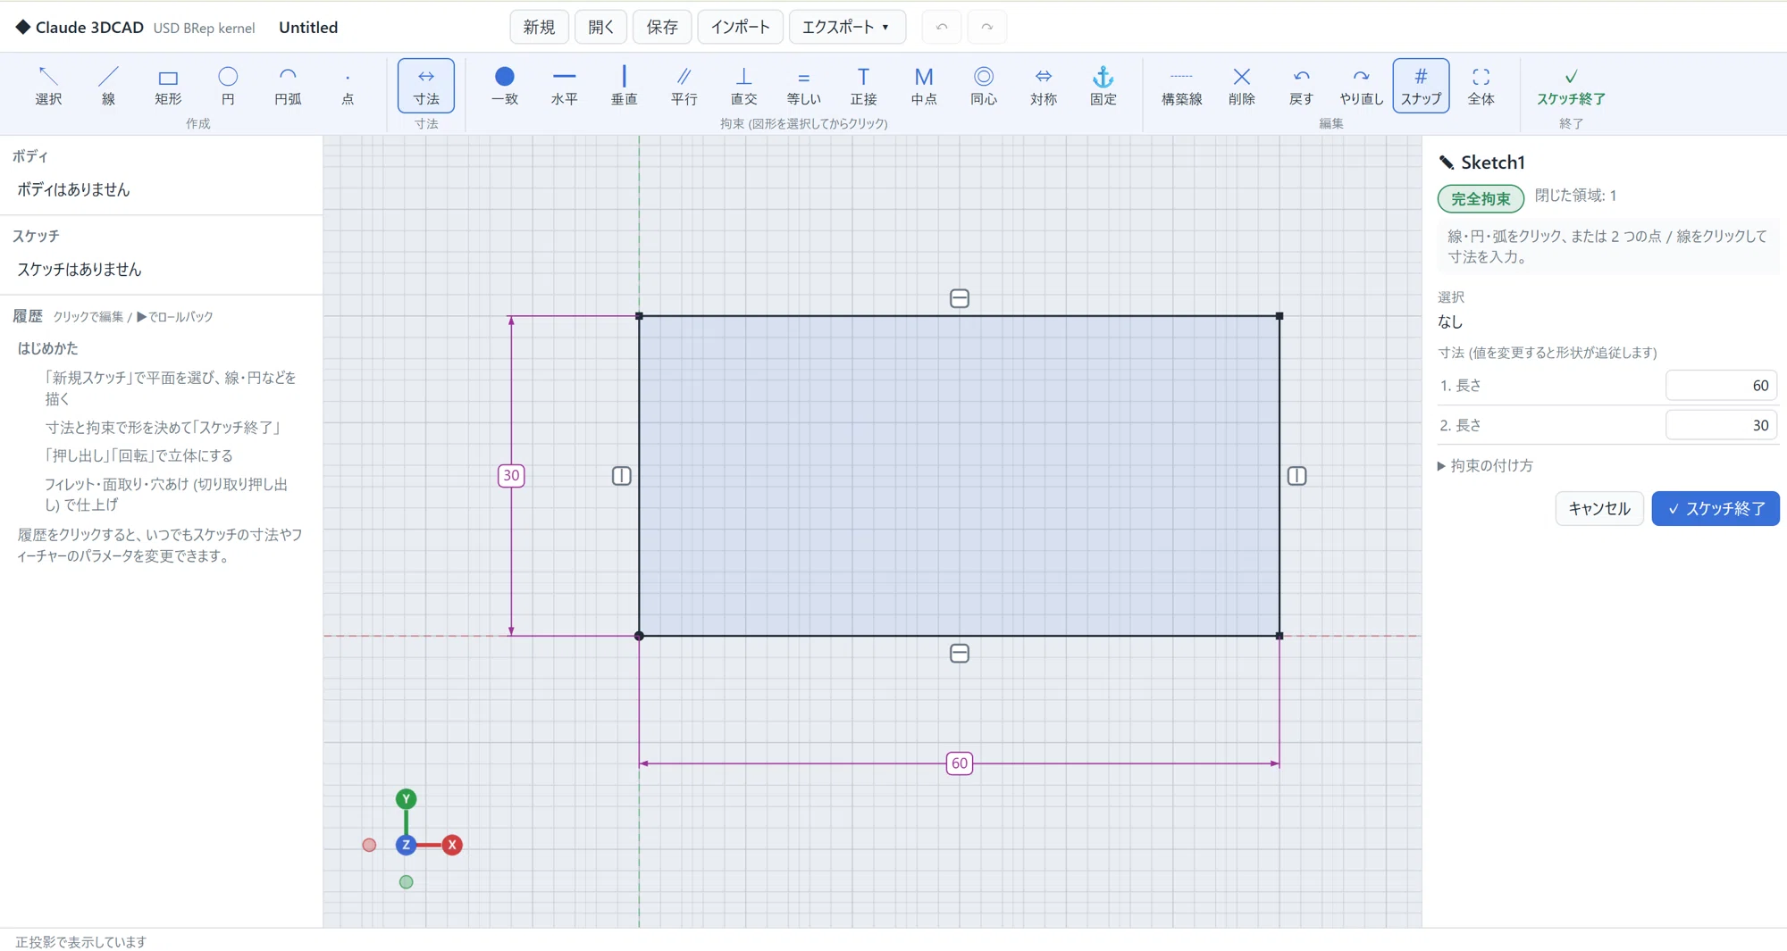Click the Untitled document title
Image resolution: width=1787 pixels, height=951 pixels.
[308, 28]
